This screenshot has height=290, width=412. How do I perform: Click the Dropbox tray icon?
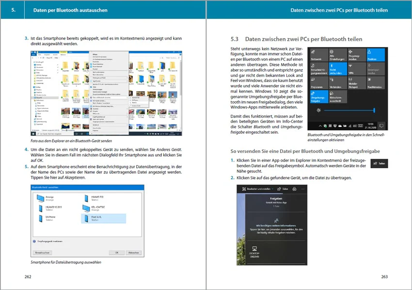(335, 126)
